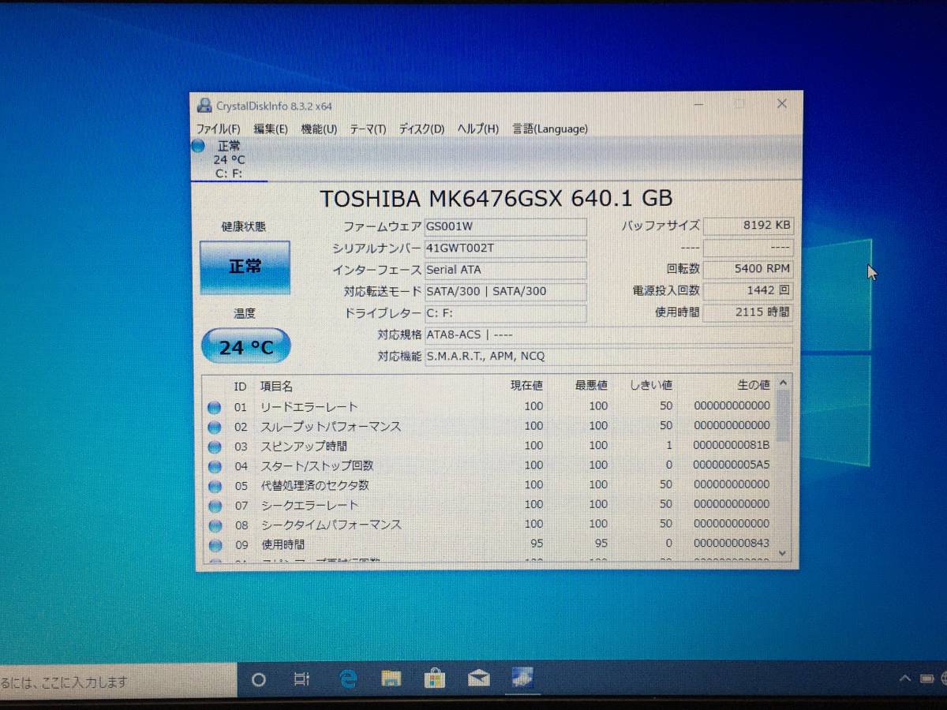
Task: Click the firmware field GS001W
Action: coord(505,226)
